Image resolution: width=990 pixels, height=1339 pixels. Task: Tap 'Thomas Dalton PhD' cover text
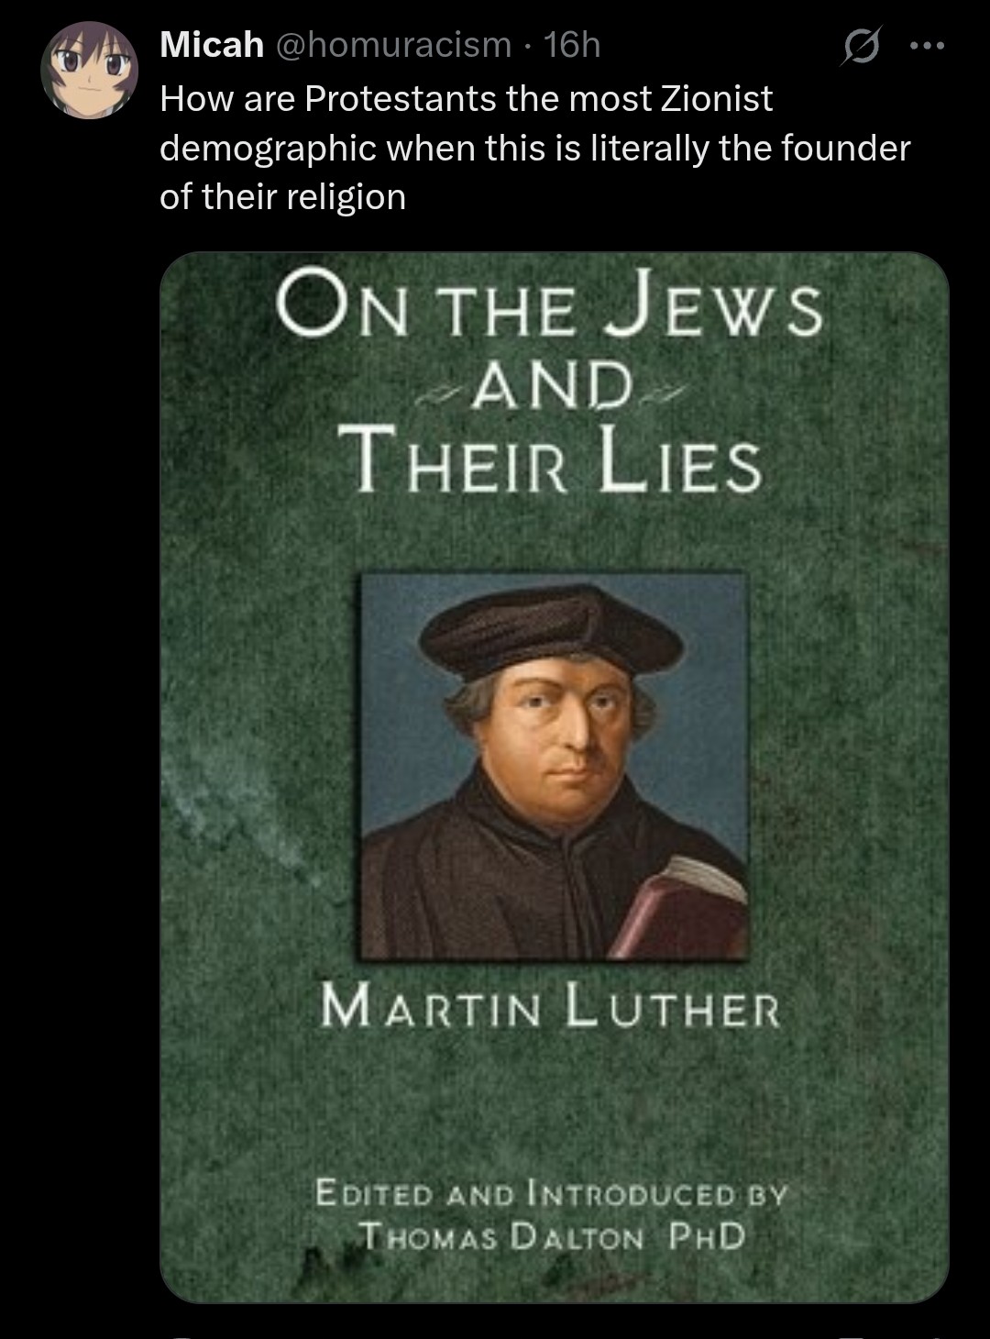pos(552,1236)
